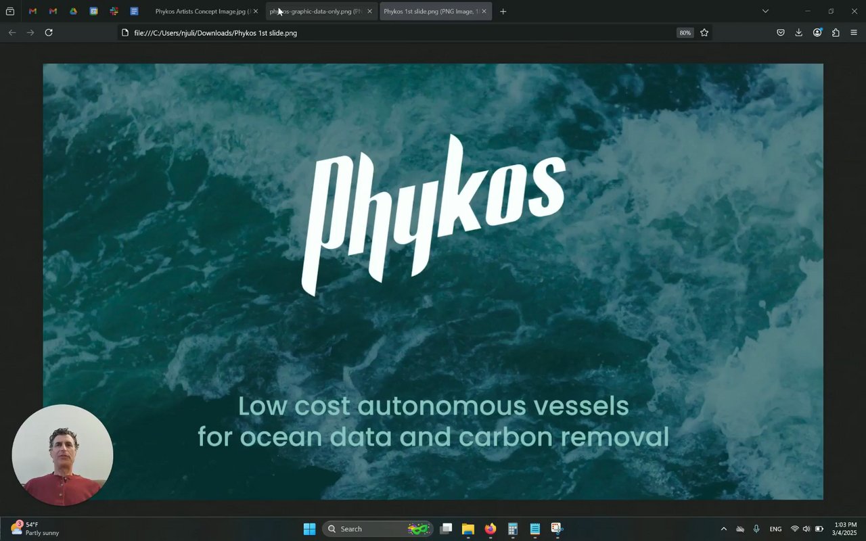Screen dimensions: 866x541
Task: Close the Phykos 1st slide.png tab
Action: tap(484, 11)
